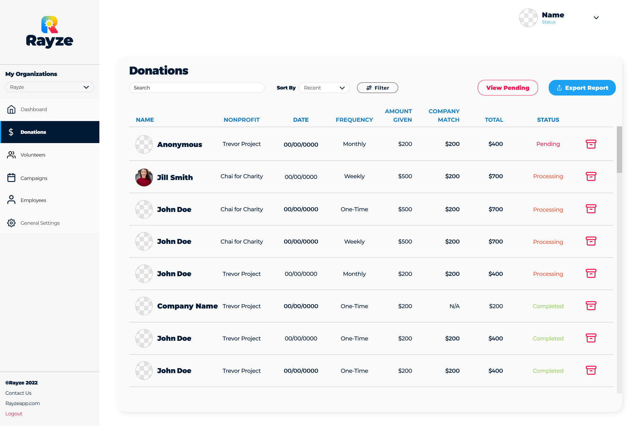Archive Jill Smith's donation row

click(x=591, y=176)
